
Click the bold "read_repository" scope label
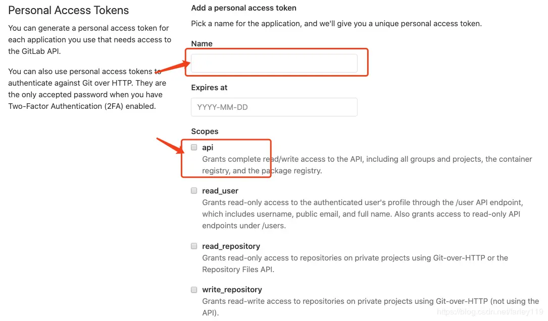pyautogui.click(x=231, y=246)
